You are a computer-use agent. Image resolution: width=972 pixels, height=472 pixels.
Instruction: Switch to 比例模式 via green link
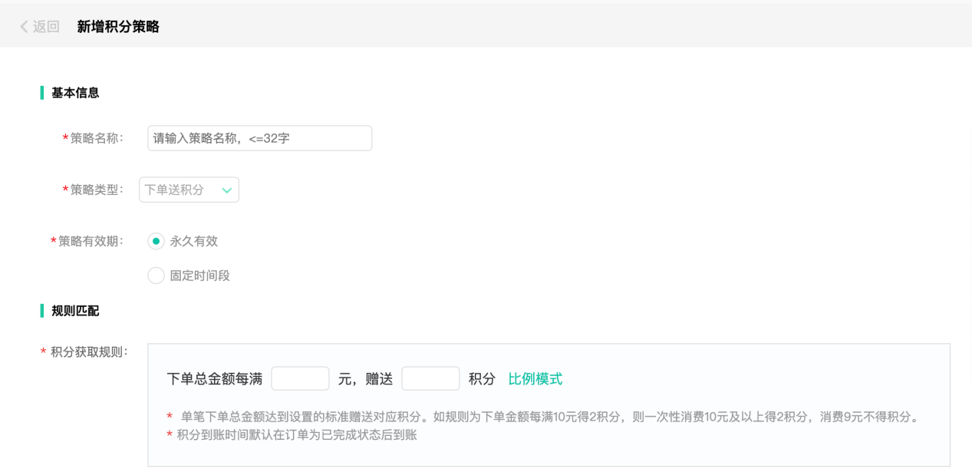tap(535, 378)
